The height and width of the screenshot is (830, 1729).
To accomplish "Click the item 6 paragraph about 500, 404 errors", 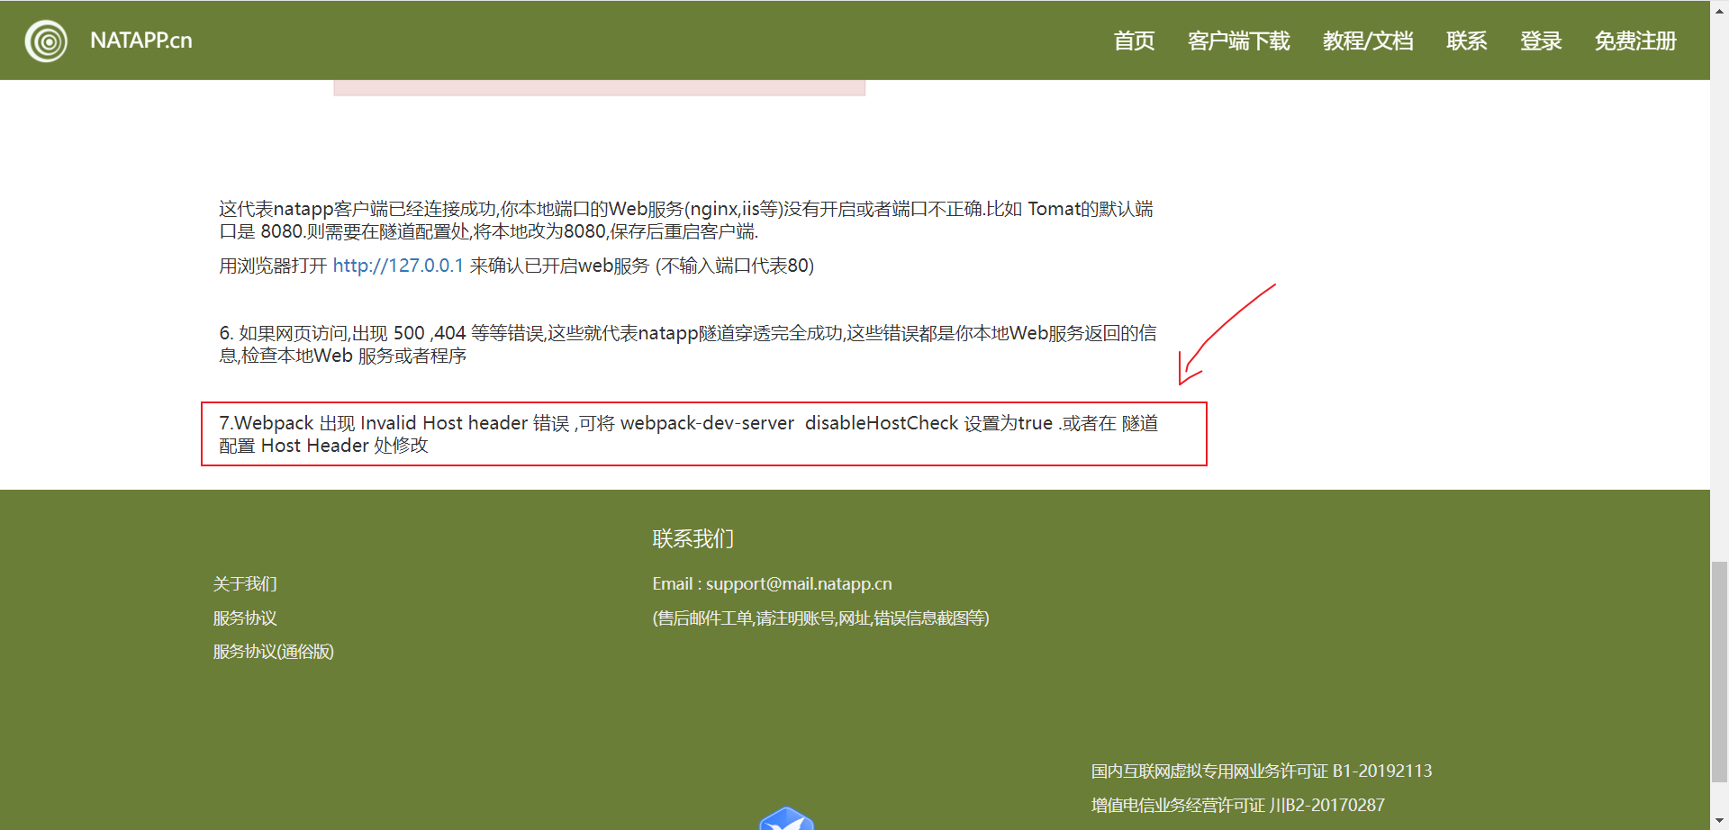I will [688, 344].
